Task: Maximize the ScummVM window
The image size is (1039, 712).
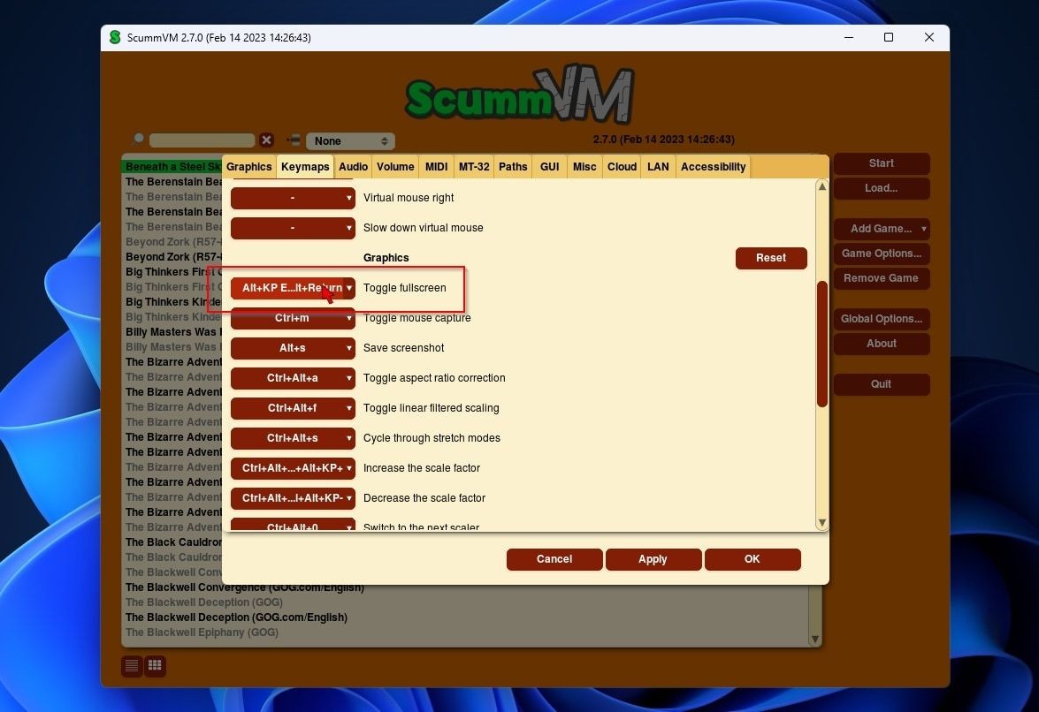Action: point(889,38)
